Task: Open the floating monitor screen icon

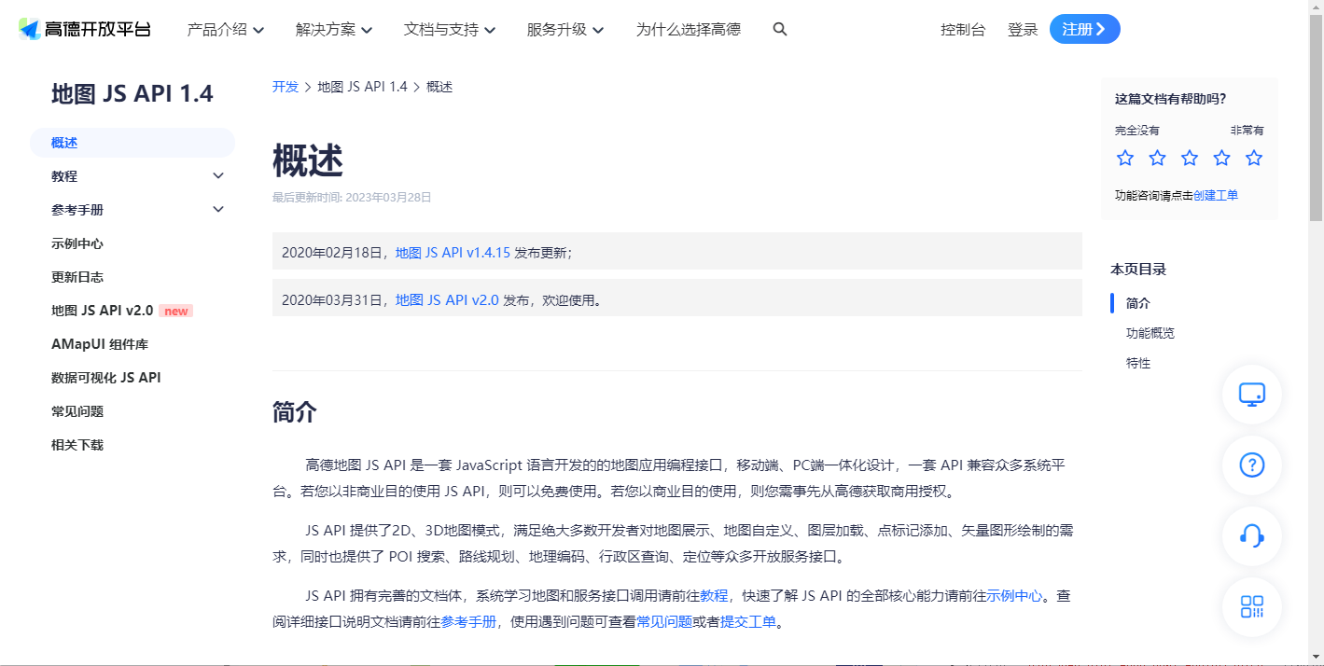Action: click(1252, 395)
